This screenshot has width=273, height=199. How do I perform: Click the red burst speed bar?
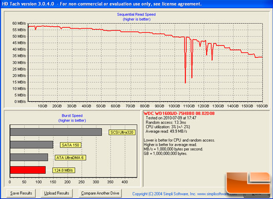click(x=28, y=170)
